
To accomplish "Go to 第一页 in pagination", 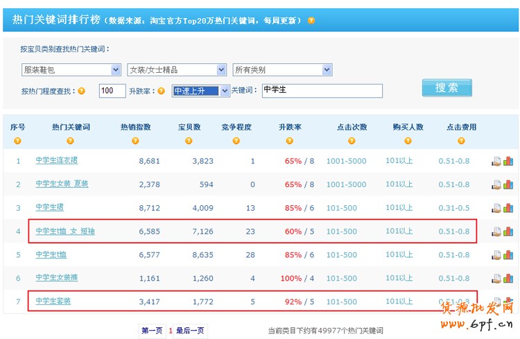I will pyautogui.click(x=152, y=331).
